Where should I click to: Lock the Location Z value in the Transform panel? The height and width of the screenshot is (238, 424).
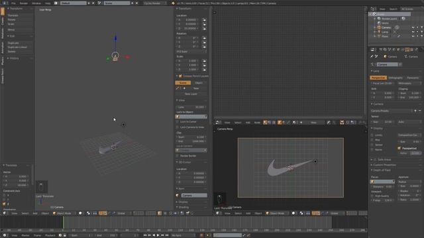click(204, 28)
